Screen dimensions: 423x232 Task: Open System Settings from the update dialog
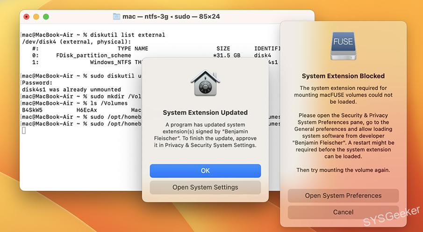[x=205, y=187]
